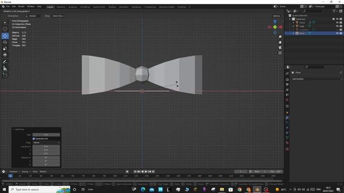Open the Drag Select Box dropdown
The height and width of the screenshot is (193, 344).
point(58,16)
